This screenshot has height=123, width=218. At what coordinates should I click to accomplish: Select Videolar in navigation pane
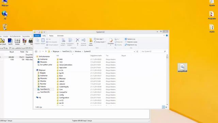42,86
